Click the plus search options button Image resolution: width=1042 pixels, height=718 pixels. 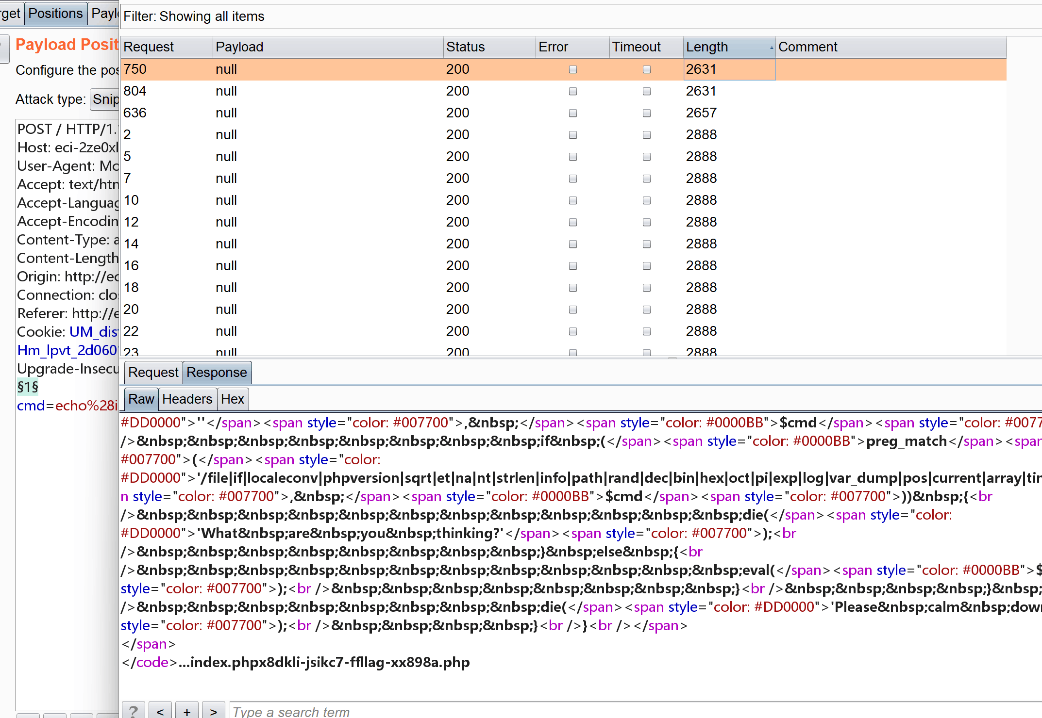pyautogui.click(x=187, y=711)
